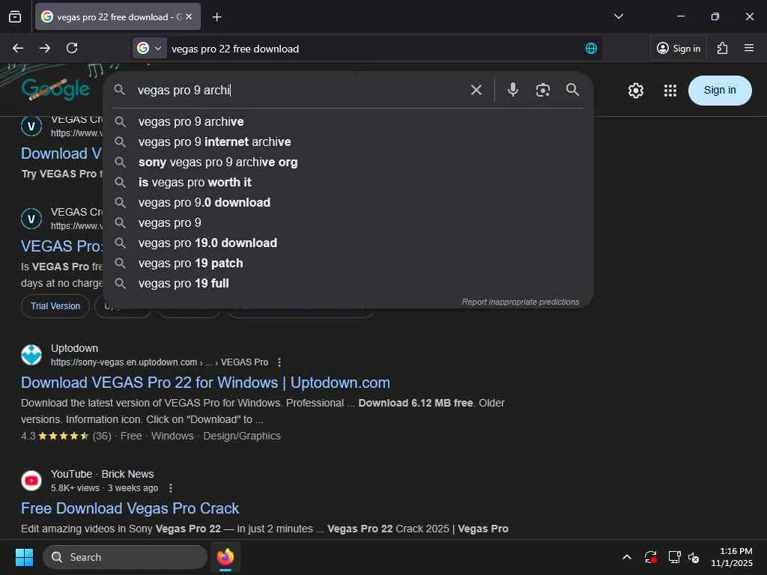The width and height of the screenshot is (767, 575).
Task: Start a voice search with the microphone
Action: tap(512, 90)
